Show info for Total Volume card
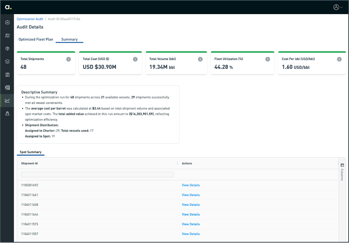Screen dimensions: 349x243 200,59
